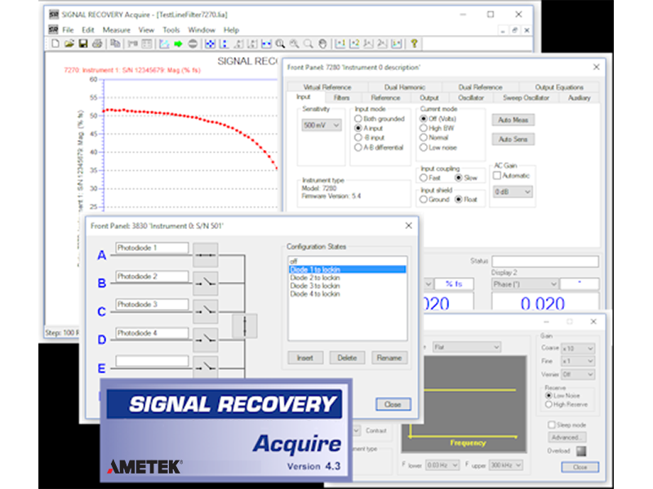This screenshot has height=489, width=653.
Task: Open a file using the Open toolbar icon
Action: [69, 42]
